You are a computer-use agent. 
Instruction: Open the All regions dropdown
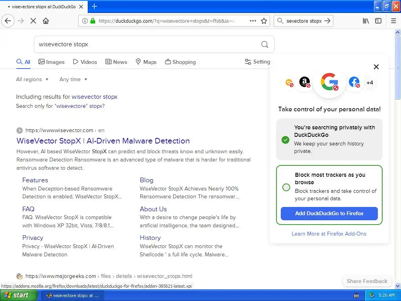[x=32, y=79]
